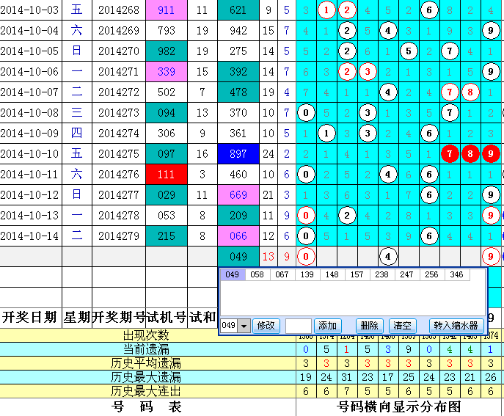Open the 049 combo box dropdown arrow
The height and width of the screenshot is (416, 504).
[244, 326]
